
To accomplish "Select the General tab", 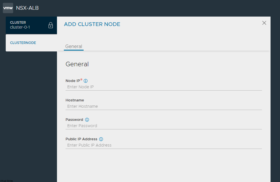I will 74,47.
